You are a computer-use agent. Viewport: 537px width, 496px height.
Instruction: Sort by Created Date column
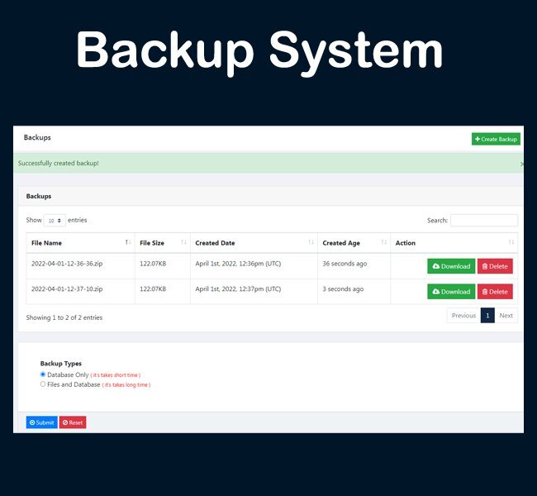[x=253, y=243]
